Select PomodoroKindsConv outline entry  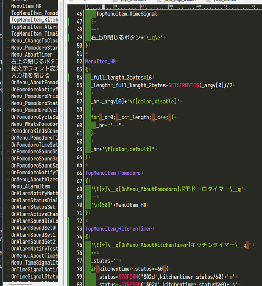(x=34, y=131)
